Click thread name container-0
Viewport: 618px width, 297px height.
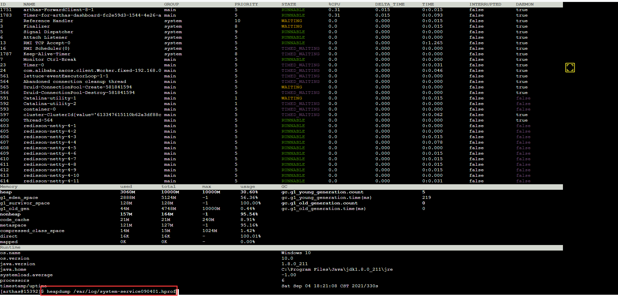(39, 109)
